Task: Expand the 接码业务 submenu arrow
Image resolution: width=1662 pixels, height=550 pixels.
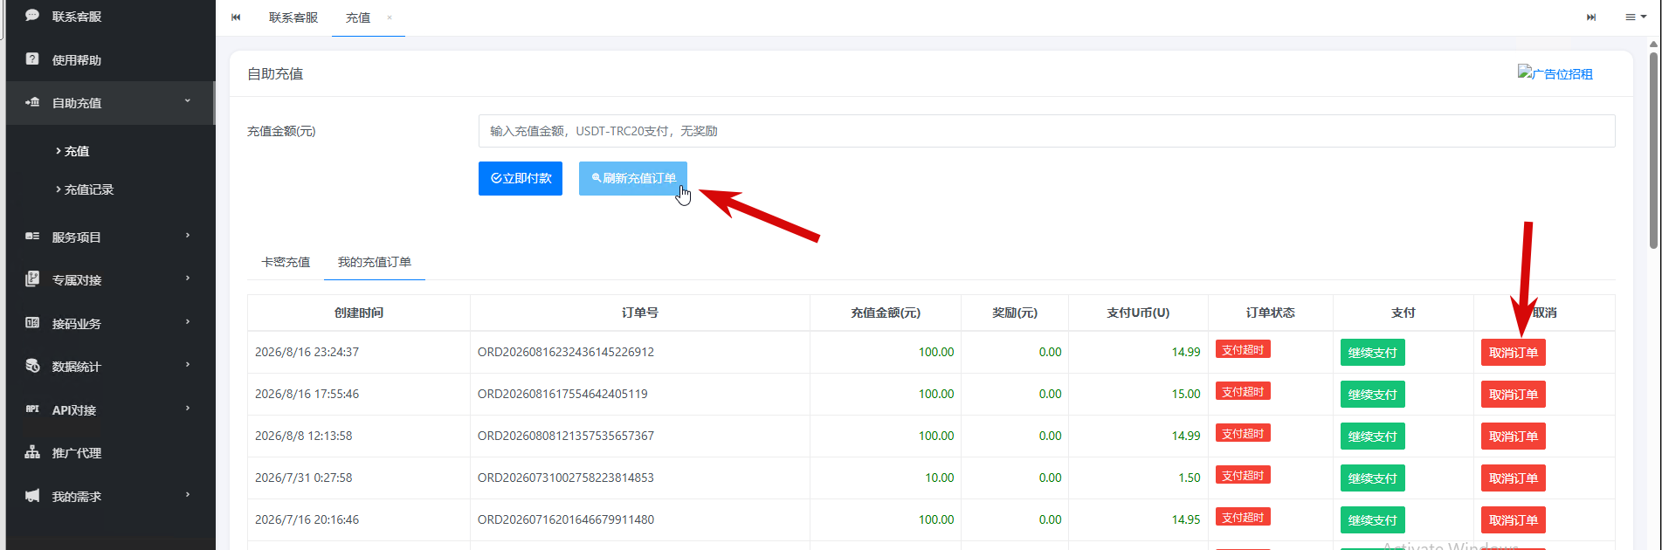Action: [x=188, y=322]
